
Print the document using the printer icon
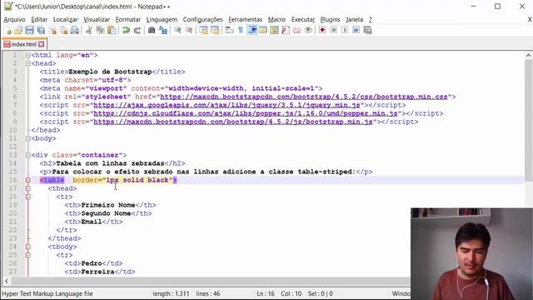pos(74,30)
